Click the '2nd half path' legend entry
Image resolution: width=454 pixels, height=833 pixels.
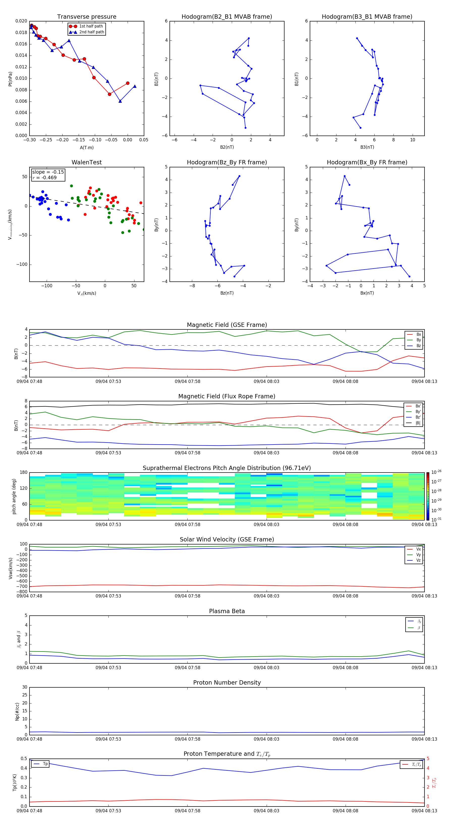pyautogui.click(x=87, y=32)
